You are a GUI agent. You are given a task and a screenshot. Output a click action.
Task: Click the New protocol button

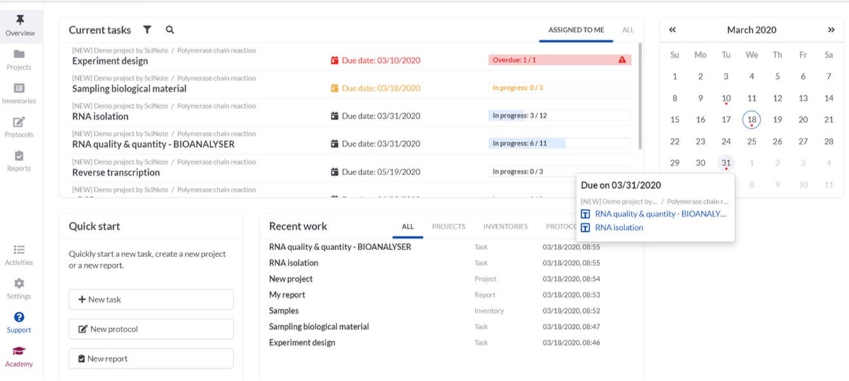pyautogui.click(x=151, y=329)
